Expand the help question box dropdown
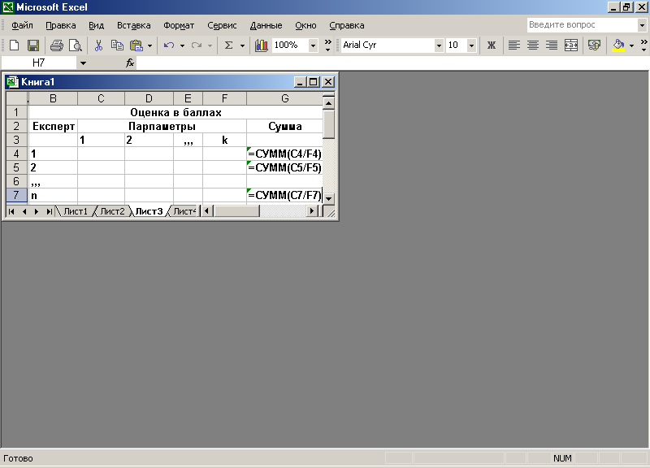This screenshot has height=468, width=650. 642,25
